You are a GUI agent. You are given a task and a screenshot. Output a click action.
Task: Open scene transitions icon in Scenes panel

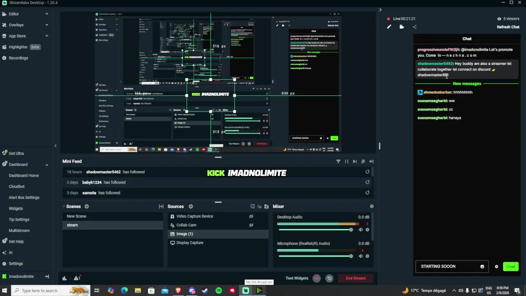point(161,206)
